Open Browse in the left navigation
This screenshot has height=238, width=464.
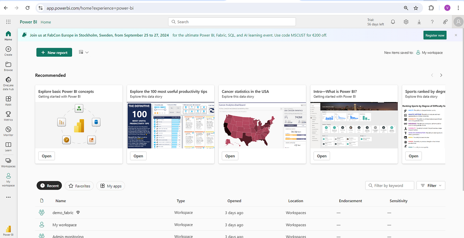(8, 67)
